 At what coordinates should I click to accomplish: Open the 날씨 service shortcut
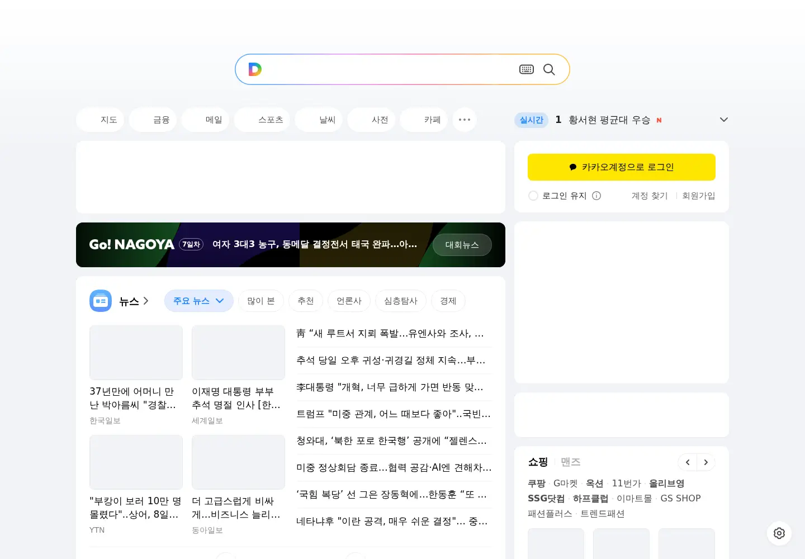319,120
